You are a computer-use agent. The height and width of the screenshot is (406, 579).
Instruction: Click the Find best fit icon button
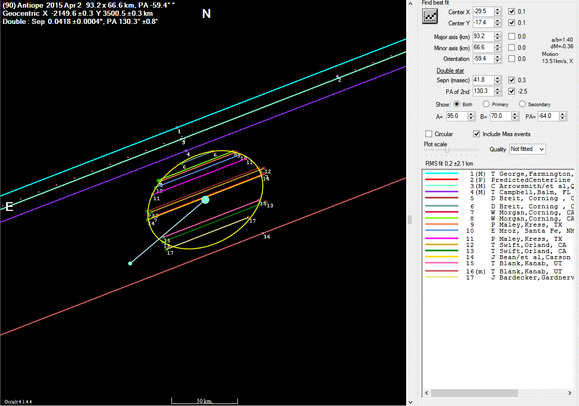click(430, 16)
